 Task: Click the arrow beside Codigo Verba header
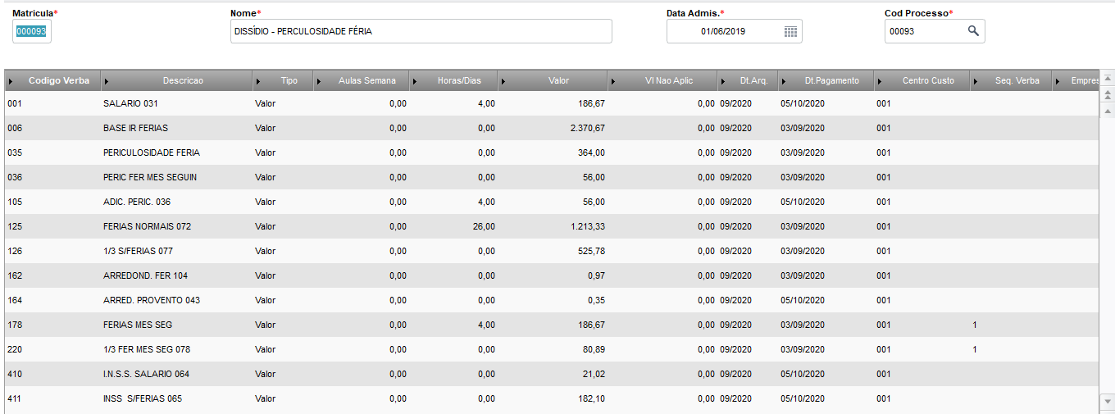coord(11,81)
